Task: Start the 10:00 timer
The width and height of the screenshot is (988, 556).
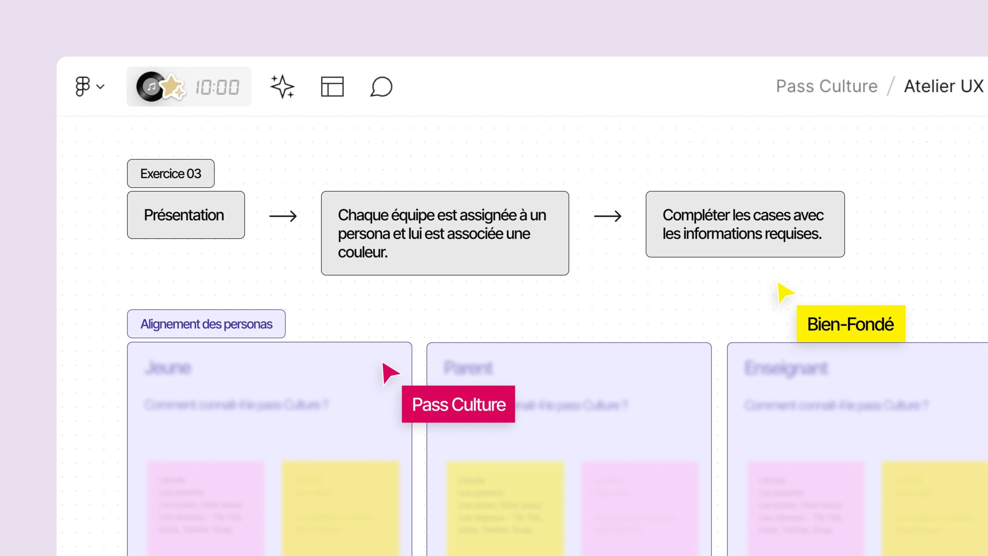Action: point(217,87)
